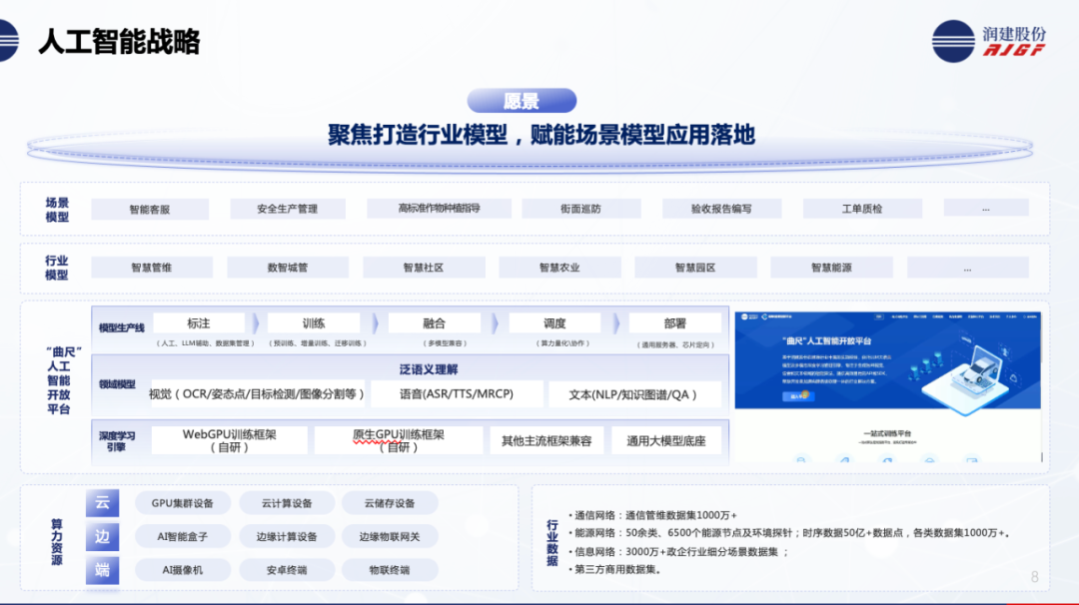Click the 智慧能源 industry model box
Image resolution: width=1079 pixels, height=605 pixels.
(831, 268)
